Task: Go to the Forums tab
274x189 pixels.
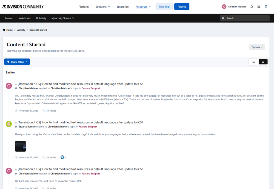Action: tap(9, 18)
